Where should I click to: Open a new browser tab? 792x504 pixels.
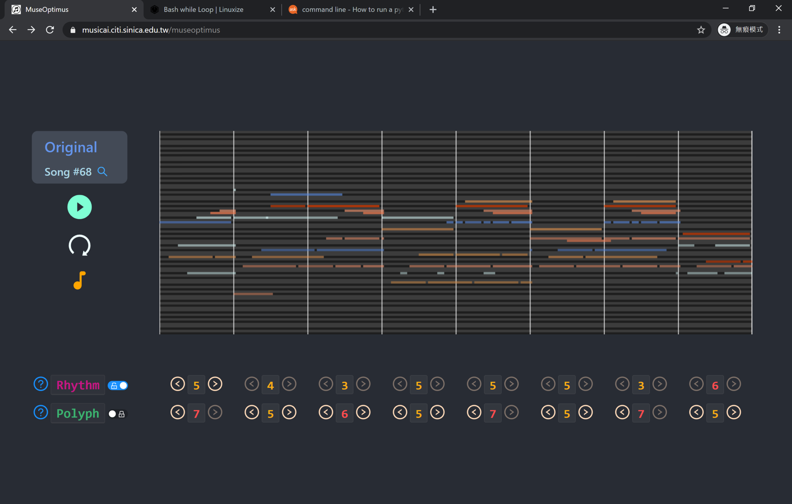433,10
